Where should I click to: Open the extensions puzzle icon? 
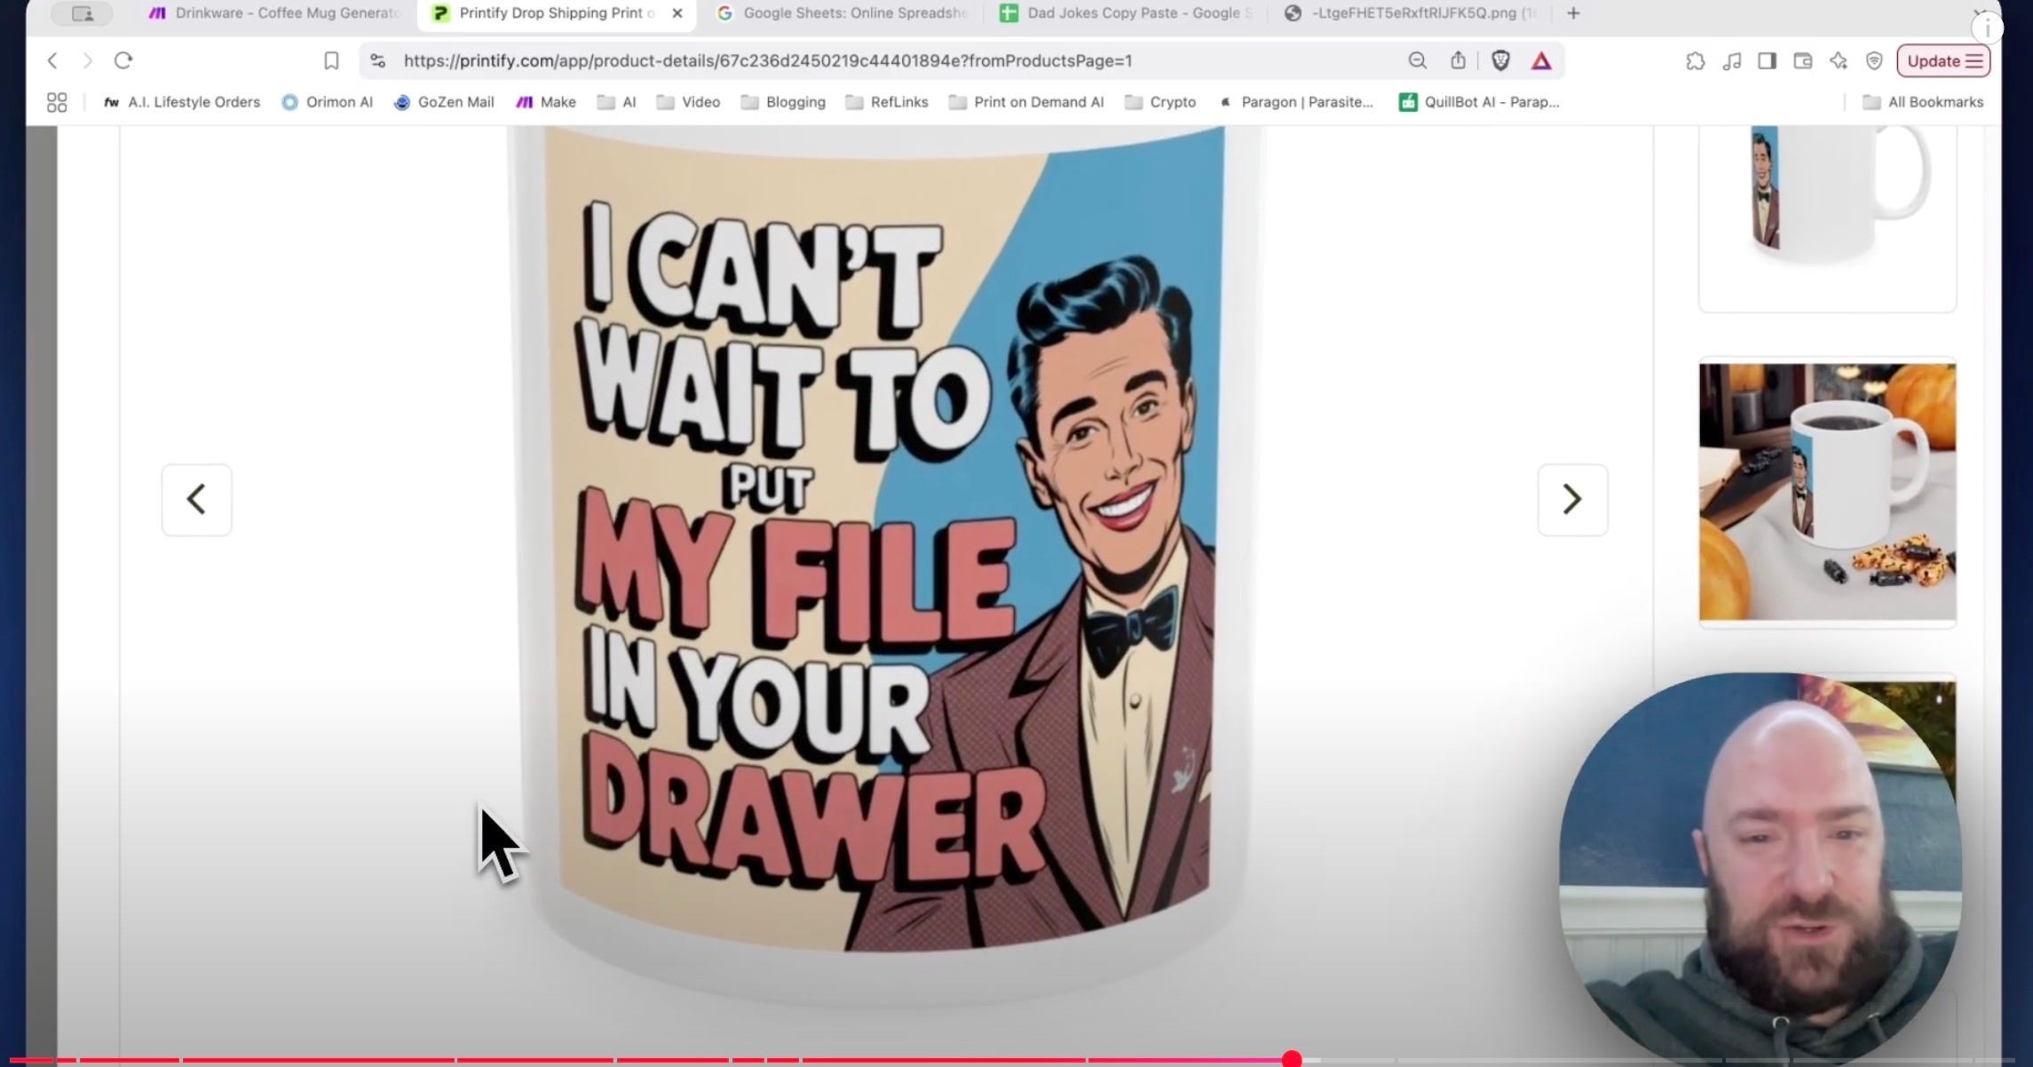(x=1695, y=60)
